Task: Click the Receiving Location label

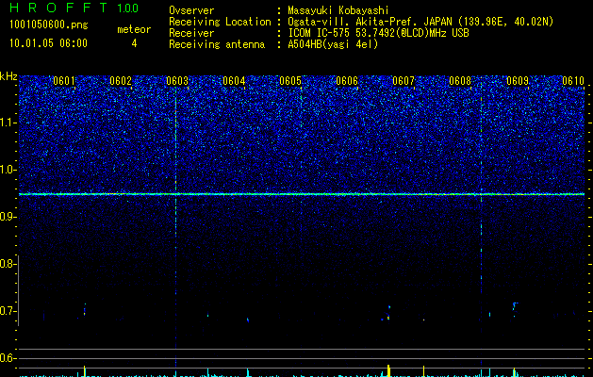Action: pyautogui.click(x=220, y=22)
